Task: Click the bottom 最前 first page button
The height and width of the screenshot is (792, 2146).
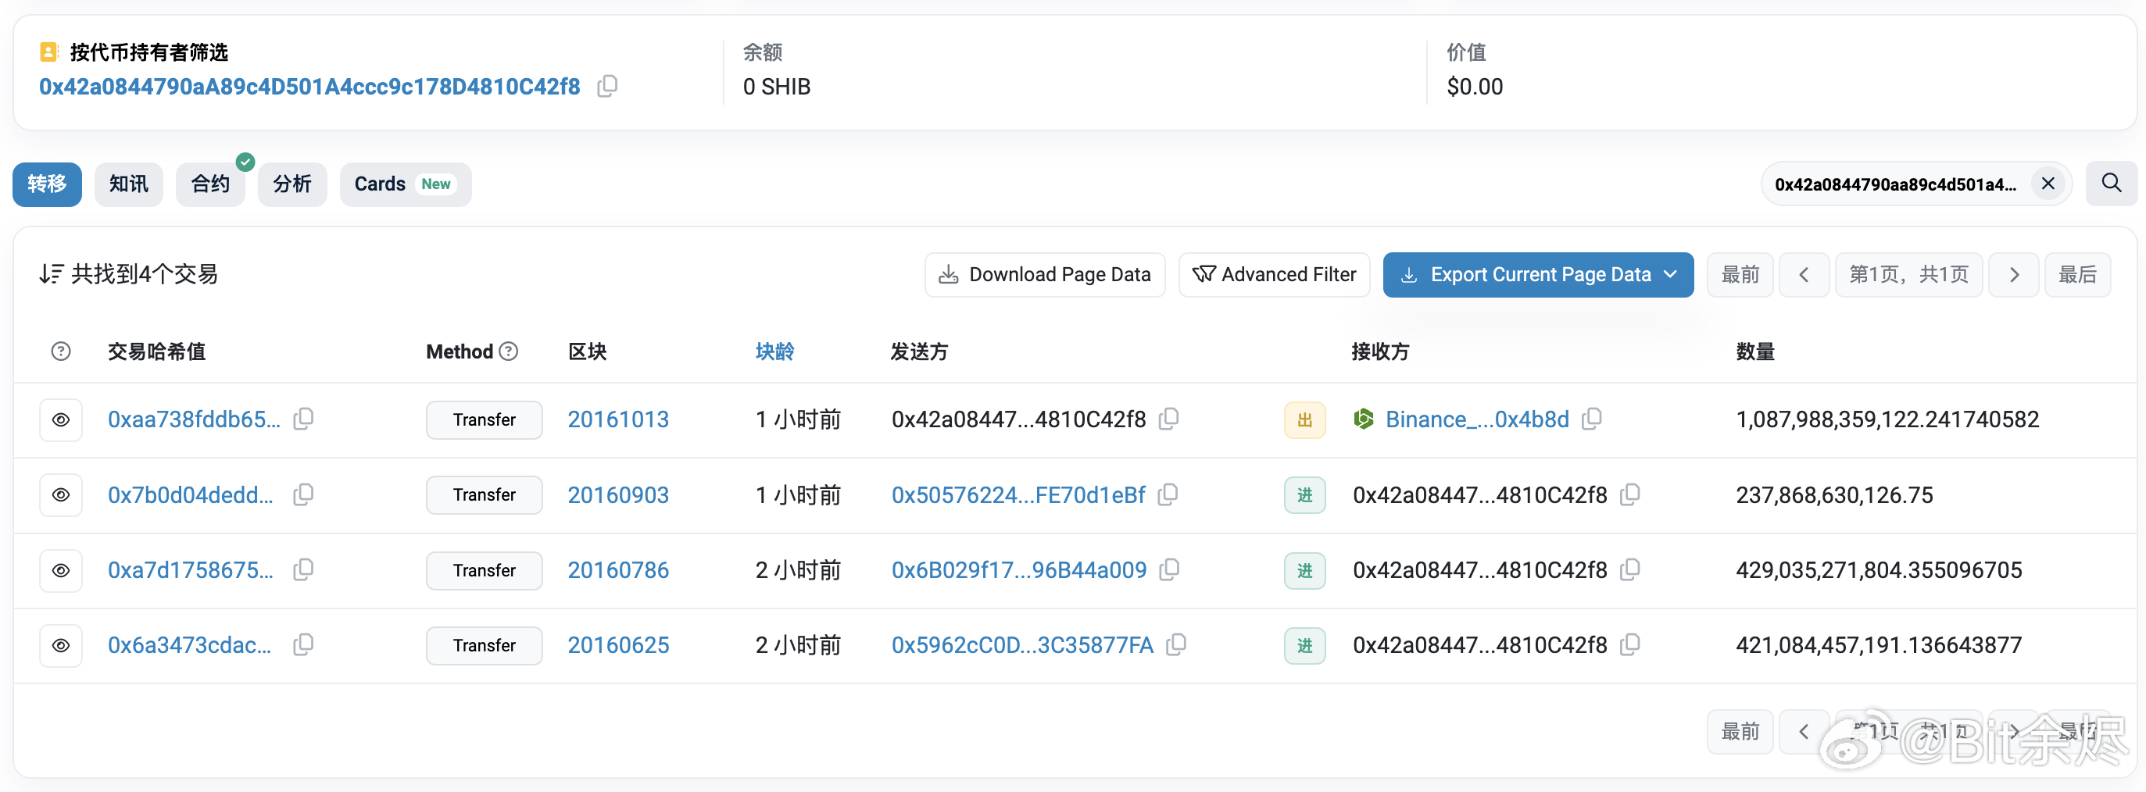Action: coord(1740,731)
